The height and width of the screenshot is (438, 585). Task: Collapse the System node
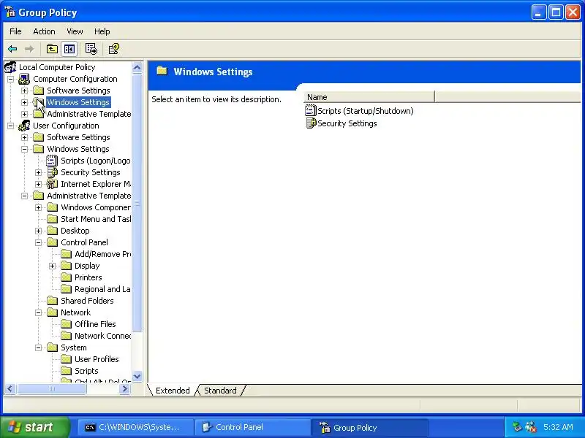pyautogui.click(x=38, y=347)
